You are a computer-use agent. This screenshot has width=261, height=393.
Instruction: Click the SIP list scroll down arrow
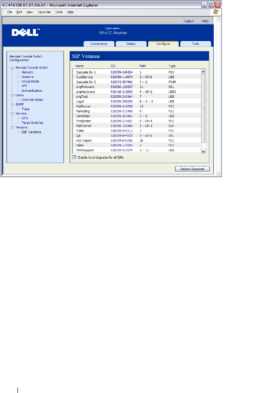tap(204, 151)
